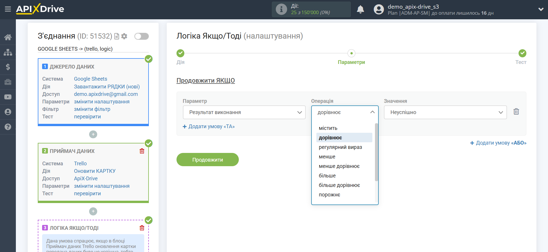Click Завантажити РЯДКИ (нові) link
Viewport: 548px width, 252px height.
click(x=107, y=87)
